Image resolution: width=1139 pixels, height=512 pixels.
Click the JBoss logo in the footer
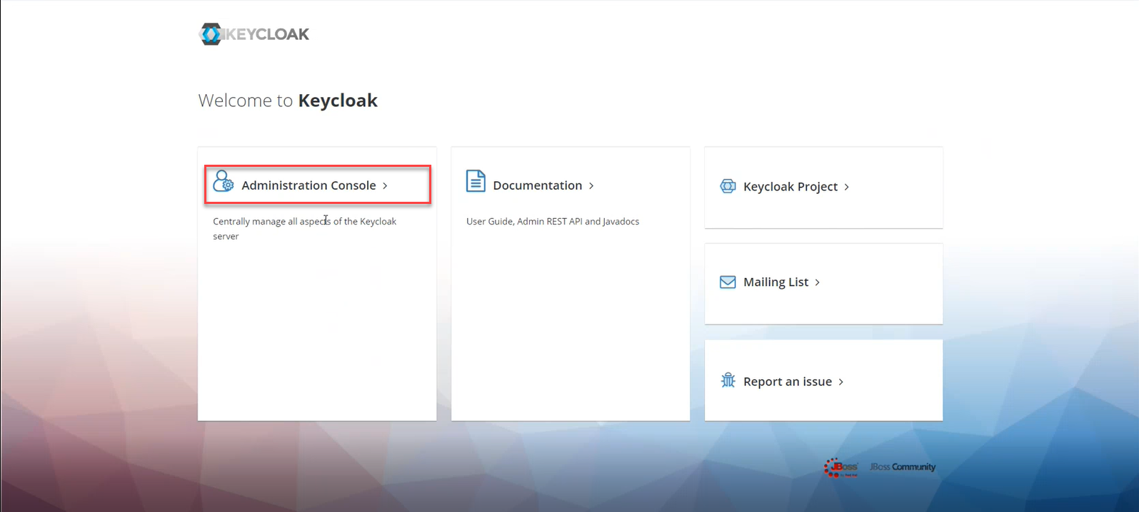[841, 468]
